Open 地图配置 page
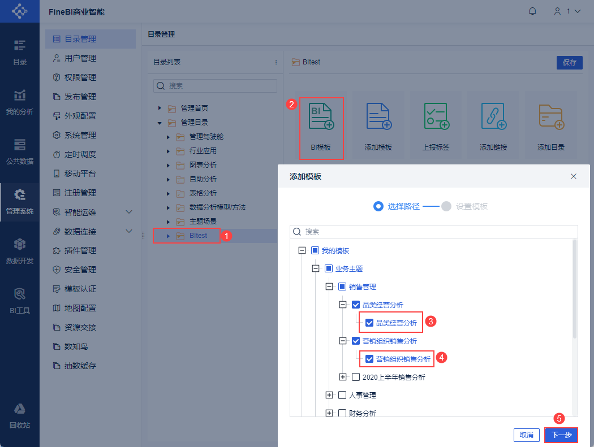 point(91,308)
